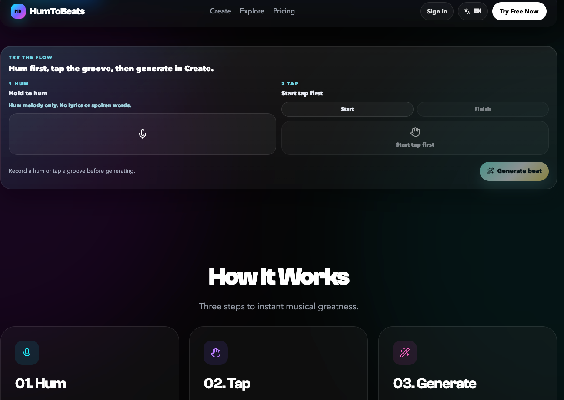Click the Start tap button
This screenshot has height=400, width=564.
coord(347,109)
